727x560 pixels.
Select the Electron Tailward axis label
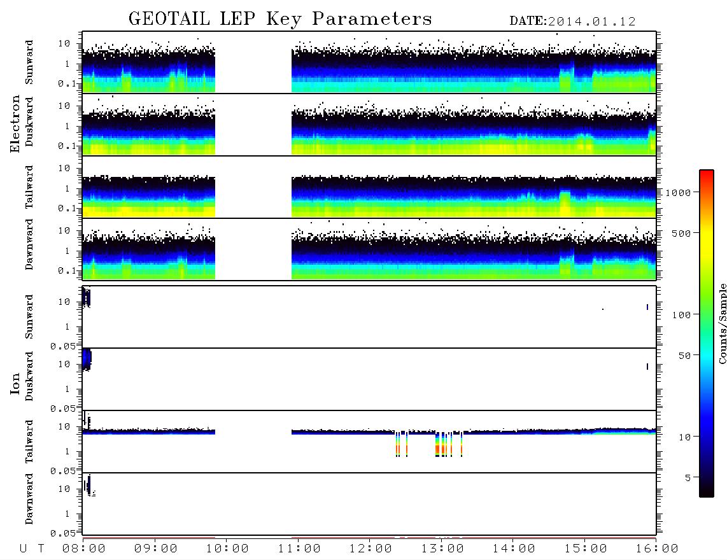click(x=29, y=187)
